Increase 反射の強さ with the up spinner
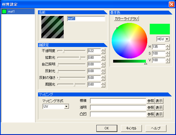Image resolution: width=176 pixels, height=135 pixels. point(103,77)
